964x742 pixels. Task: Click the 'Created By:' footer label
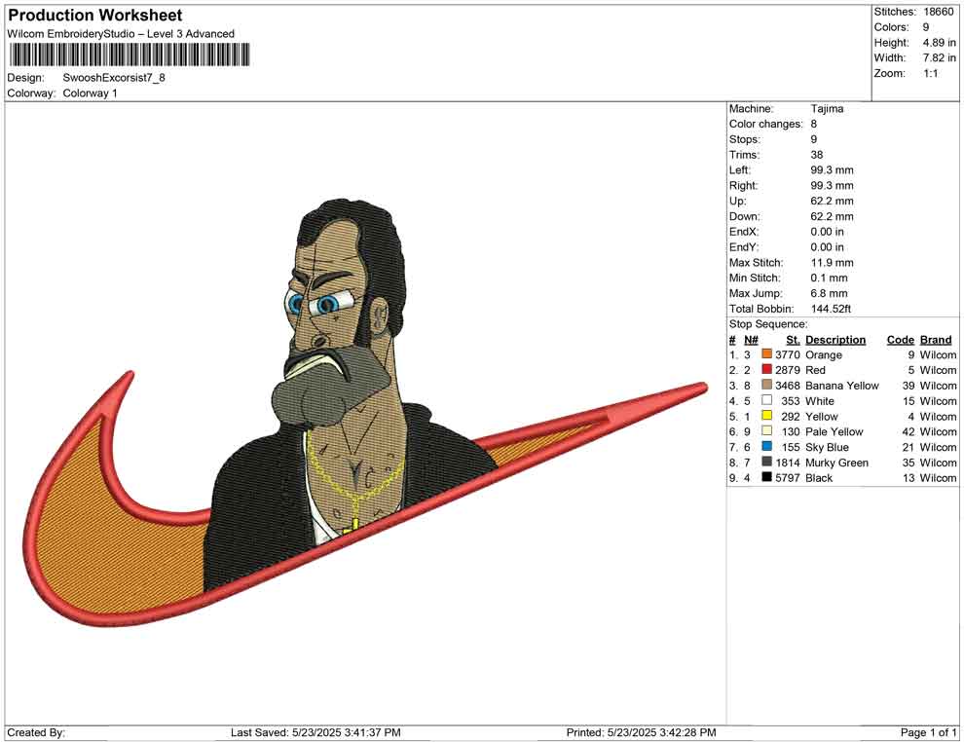(x=36, y=732)
